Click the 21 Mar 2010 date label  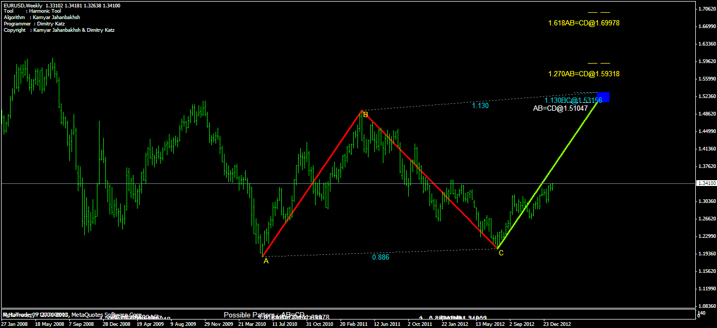click(252, 324)
